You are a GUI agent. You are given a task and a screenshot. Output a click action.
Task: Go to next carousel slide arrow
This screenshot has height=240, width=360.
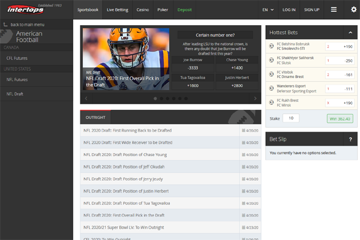click(255, 98)
